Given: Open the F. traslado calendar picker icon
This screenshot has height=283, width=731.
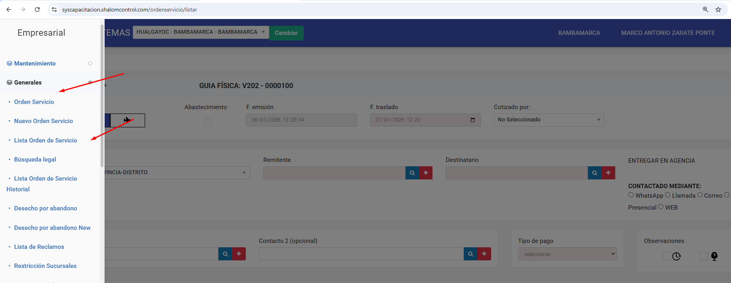Looking at the screenshot, I should [473, 120].
